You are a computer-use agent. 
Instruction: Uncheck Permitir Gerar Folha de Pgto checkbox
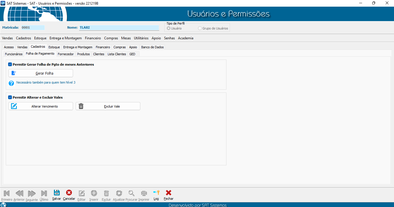pyautogui.click(x=10, y=64)
